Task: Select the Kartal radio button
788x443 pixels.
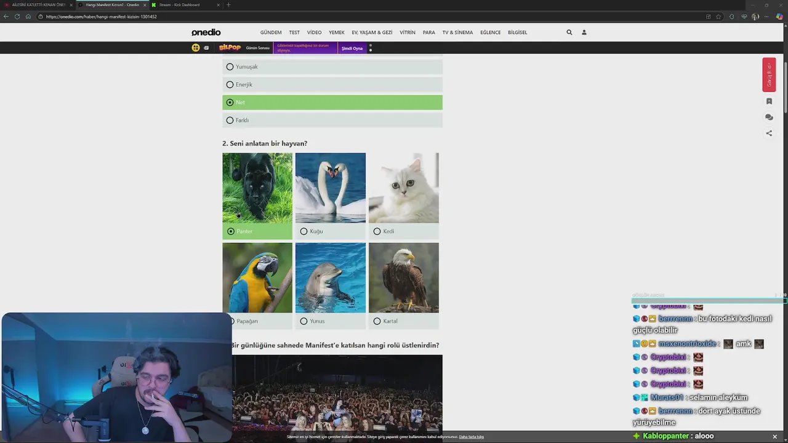Action: 377,321
